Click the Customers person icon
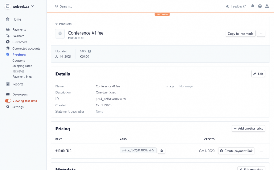The width and height of the screenshot is (274, 170). click(x=8, y=42)
